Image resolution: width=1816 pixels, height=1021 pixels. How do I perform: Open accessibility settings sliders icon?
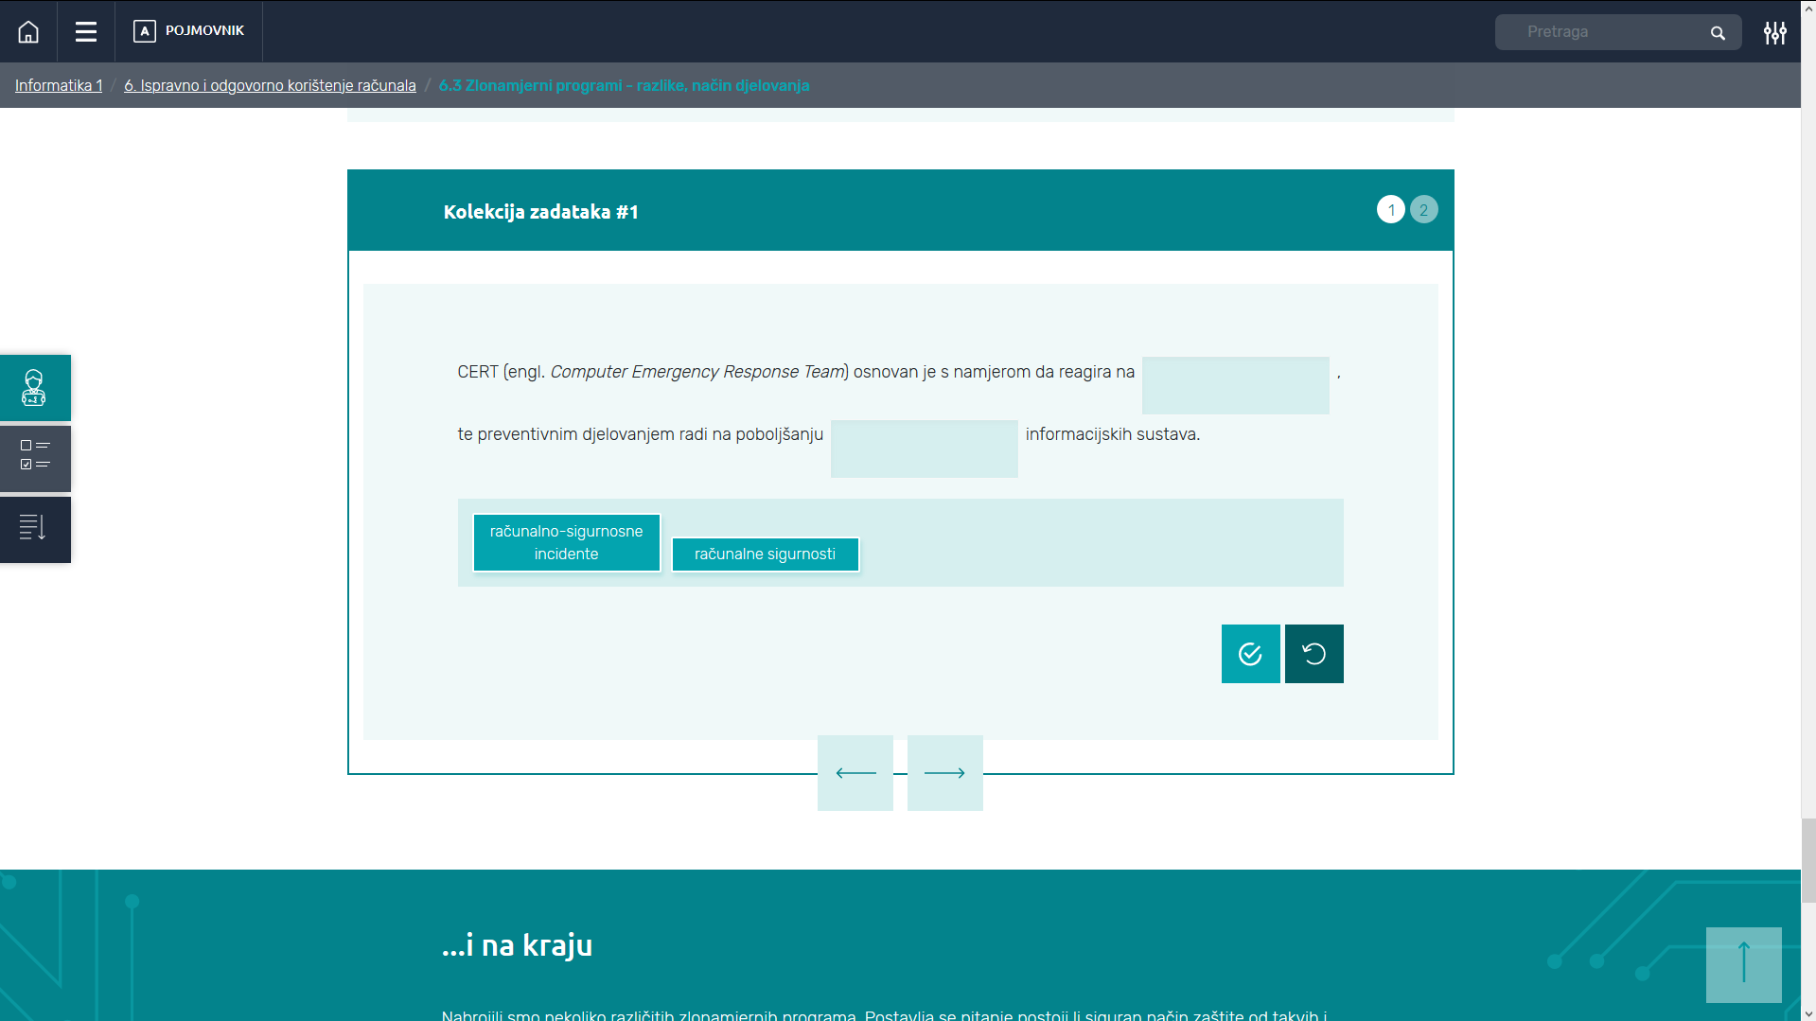(1774, 33)
